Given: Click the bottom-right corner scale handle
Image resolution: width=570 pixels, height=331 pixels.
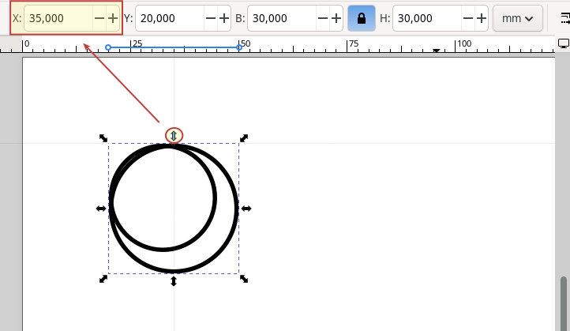Looking at the screenshot, I should click(x=244, y=278).
